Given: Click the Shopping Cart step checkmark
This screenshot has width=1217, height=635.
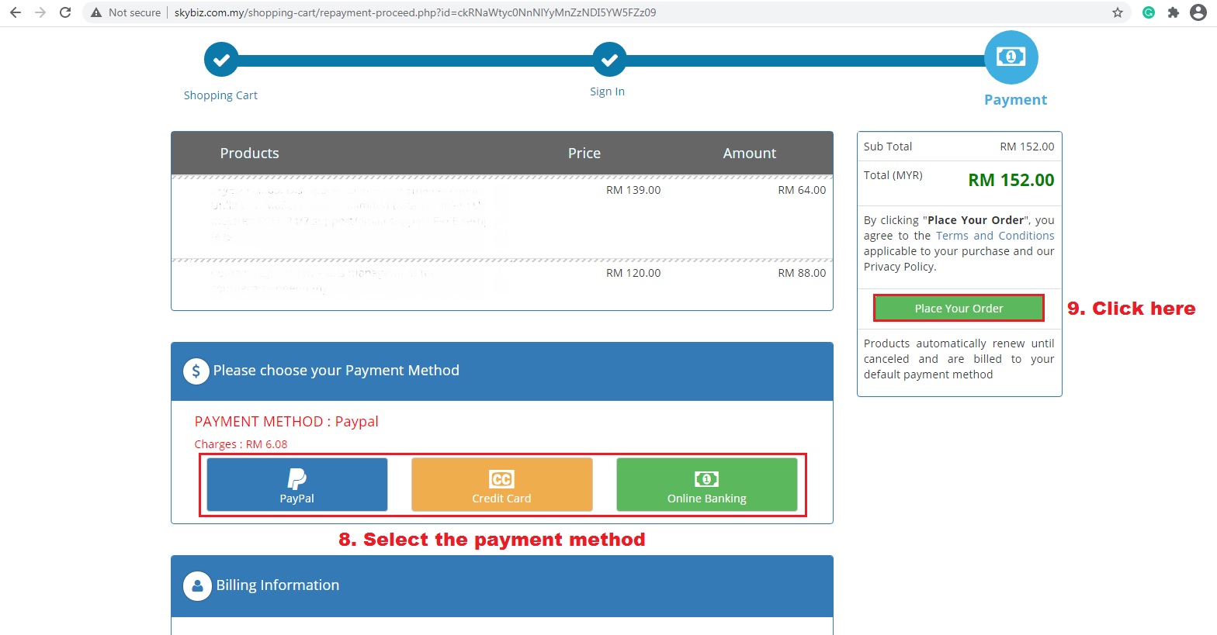Looking at the screenshot, I should (221, 60).
